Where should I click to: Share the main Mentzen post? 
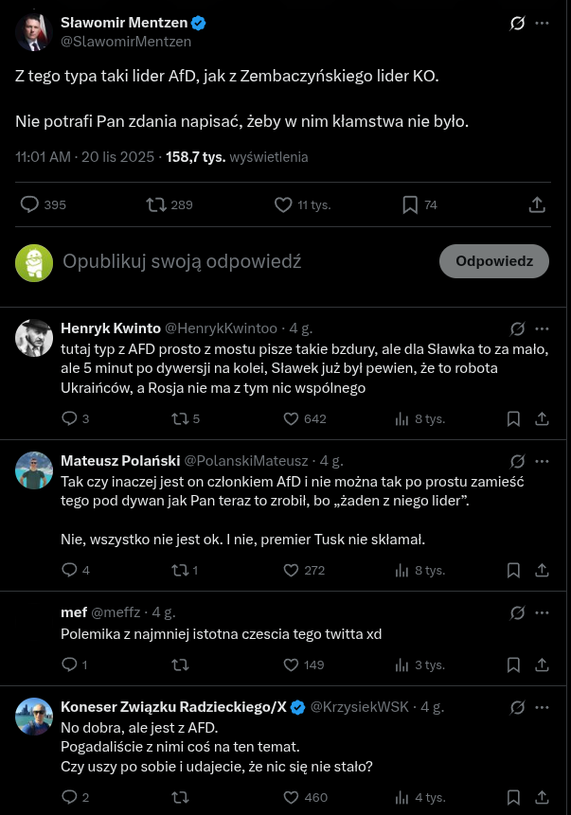(x=537, y=204)
